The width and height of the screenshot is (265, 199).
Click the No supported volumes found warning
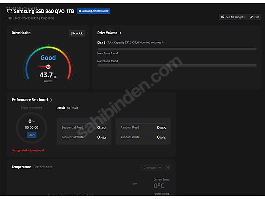click(x=28, y=150)
